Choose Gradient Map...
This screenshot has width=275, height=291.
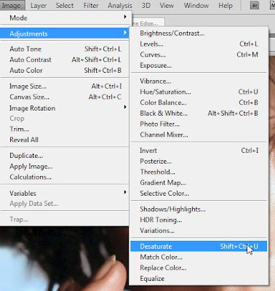[199, 183]
